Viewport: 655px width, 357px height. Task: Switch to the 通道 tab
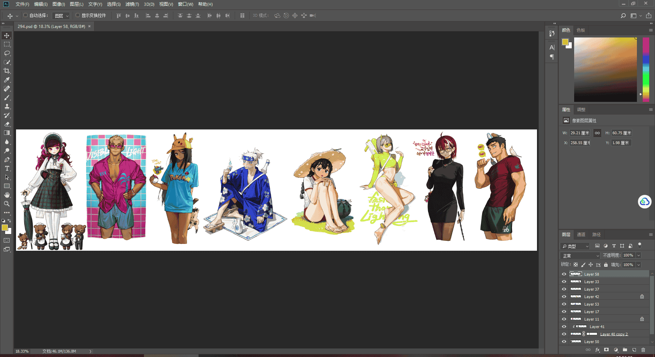(581, 235)
